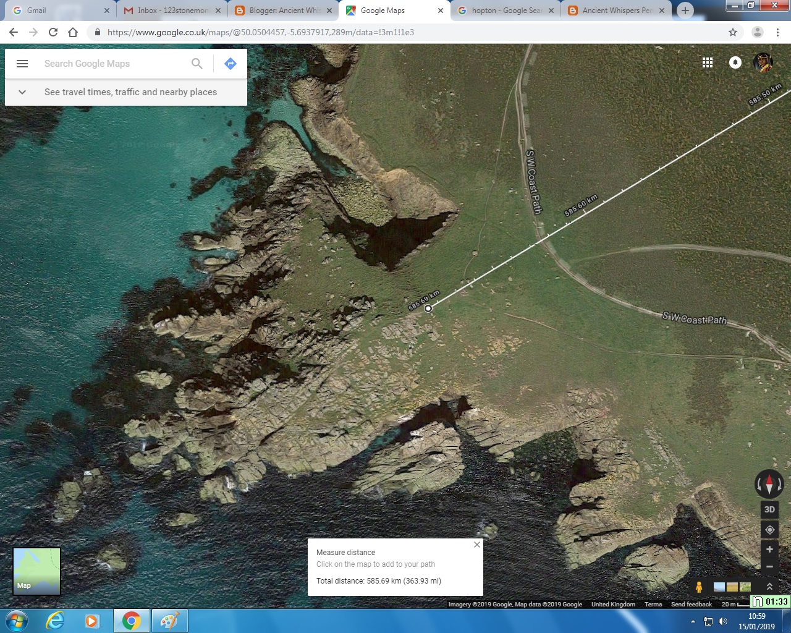Zoom in using the plus control

769,549
